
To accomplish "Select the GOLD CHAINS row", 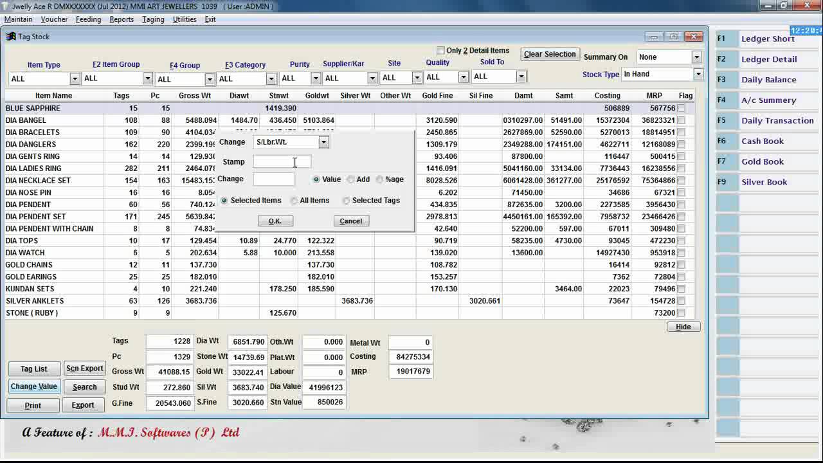I will click(x=349, y=265).
